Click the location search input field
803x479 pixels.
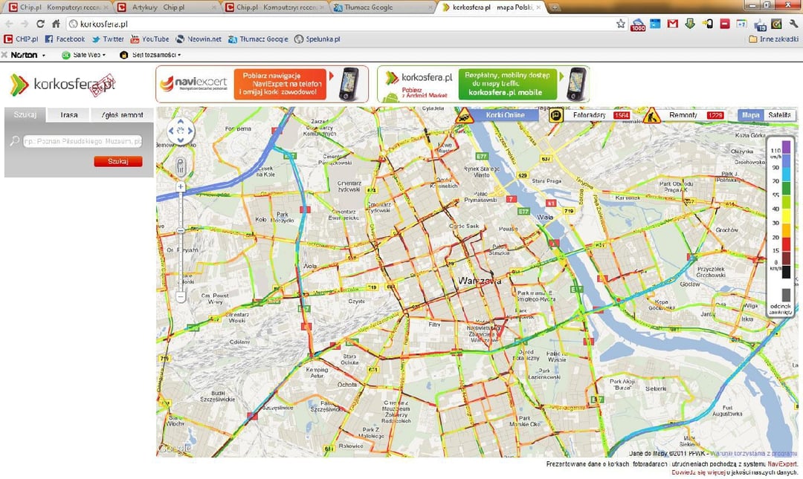82,141
